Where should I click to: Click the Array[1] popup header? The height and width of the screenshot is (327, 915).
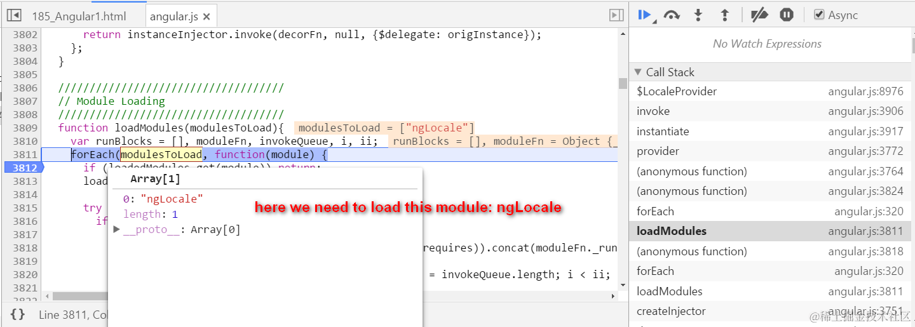point(155,179)
